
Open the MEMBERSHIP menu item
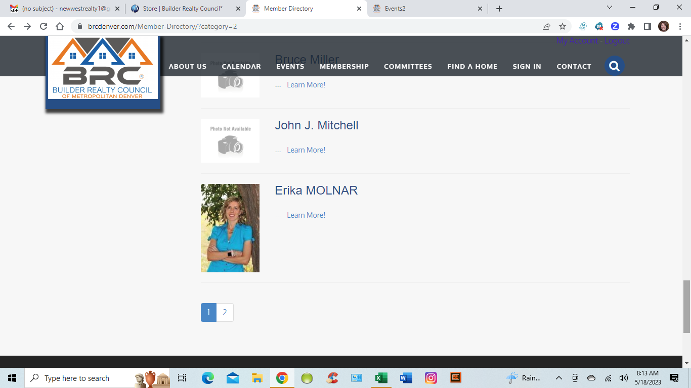(x=344, y=66)
